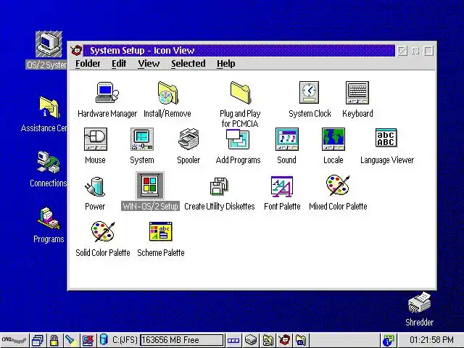
Task: Open the Connections desktop icon
Action: pyautogui.click(x=49, y=162)
